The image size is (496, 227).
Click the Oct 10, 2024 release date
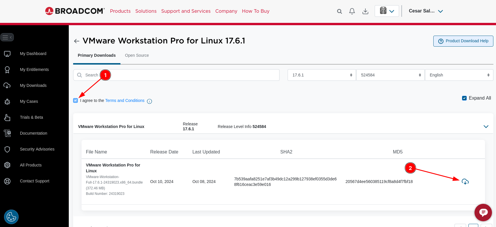[x=162, y=182]
